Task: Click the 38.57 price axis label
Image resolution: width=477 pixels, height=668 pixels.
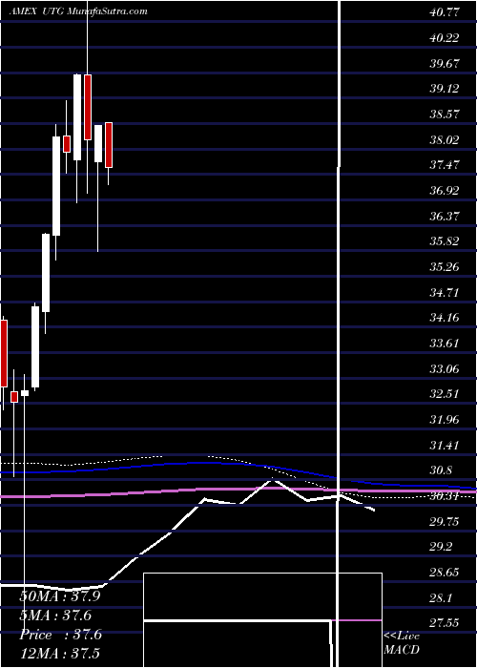Action: tap(445, 115)
